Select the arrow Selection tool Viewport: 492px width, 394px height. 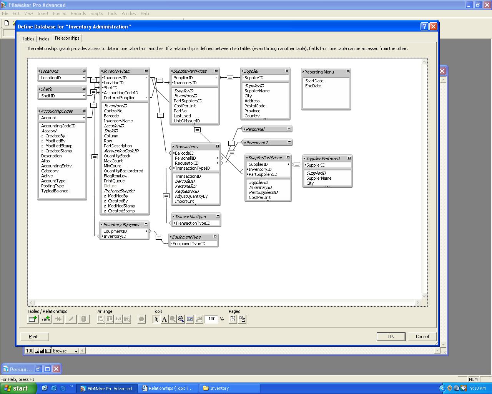[x=156, y=319]
